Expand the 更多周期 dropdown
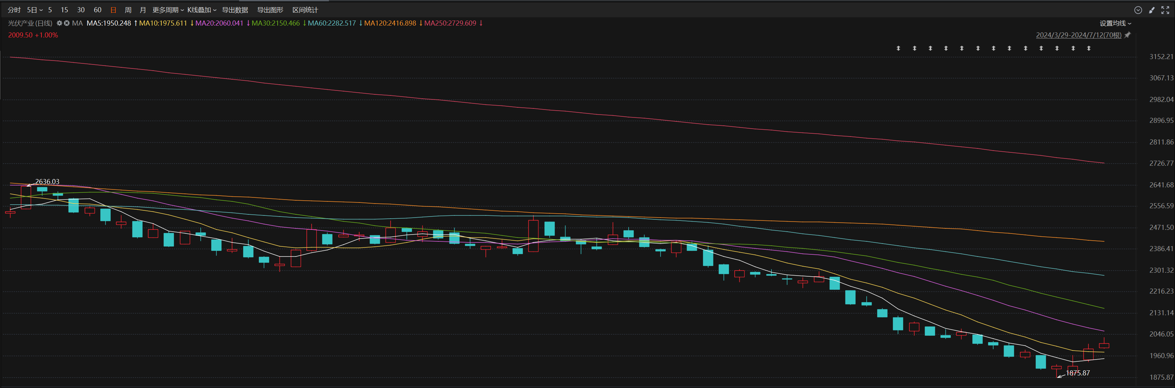1175x388 pixels. pyautogui.click(x=168, y=10)
